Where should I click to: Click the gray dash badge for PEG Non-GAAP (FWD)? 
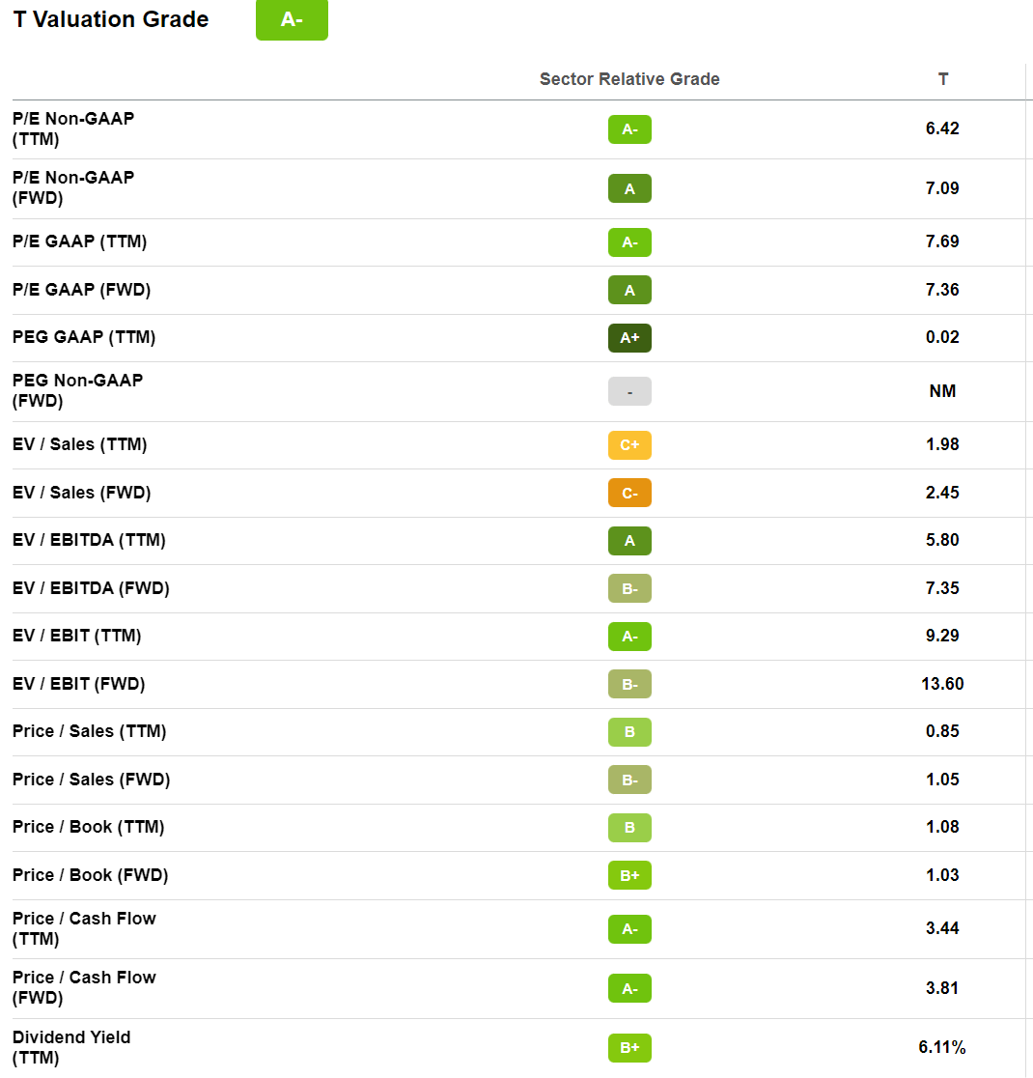click(x=629, y=391)
